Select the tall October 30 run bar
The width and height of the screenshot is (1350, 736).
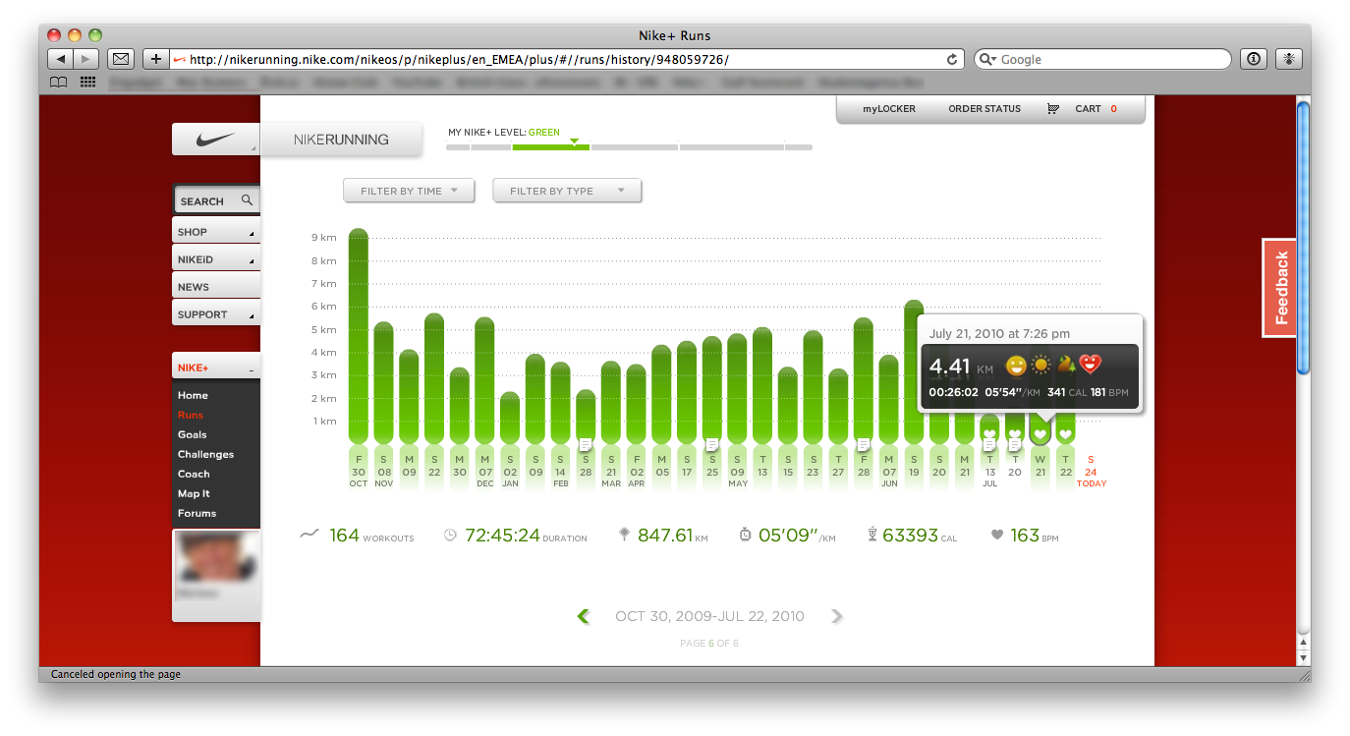coord(359,334)
